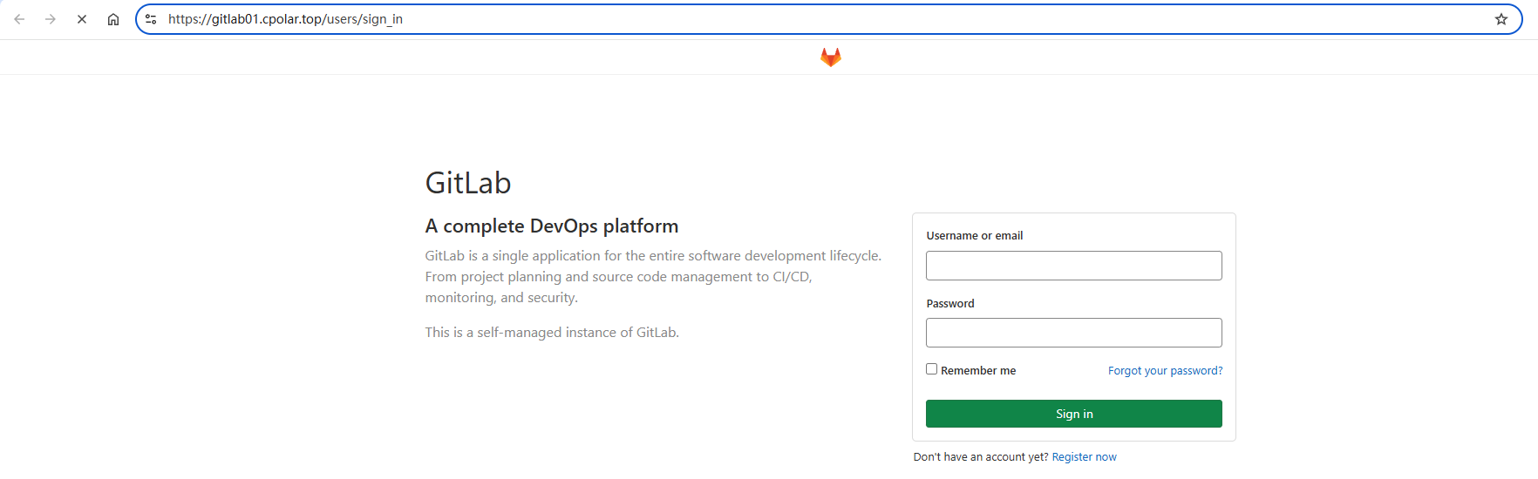This screenshot has width=1538, height=479.
Task: Click the GitLab fox logo
Action: (x=831, y=57)
